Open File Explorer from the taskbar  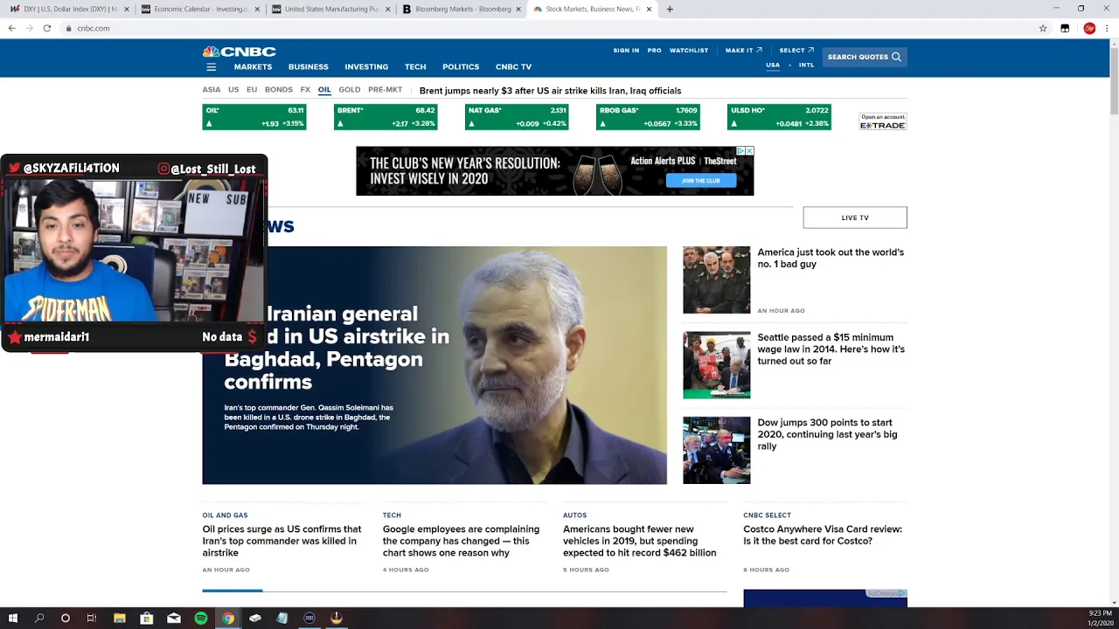pyautogui.click(x=120, y=618)
